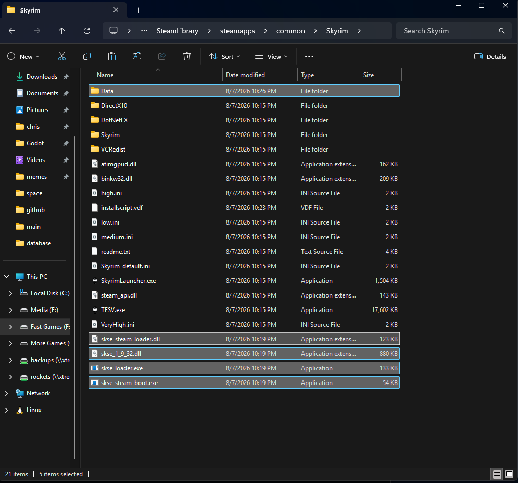This screenshot has height=483, width=518.
Task: Open the github folder in sidebar
Action: pos(35,210)
